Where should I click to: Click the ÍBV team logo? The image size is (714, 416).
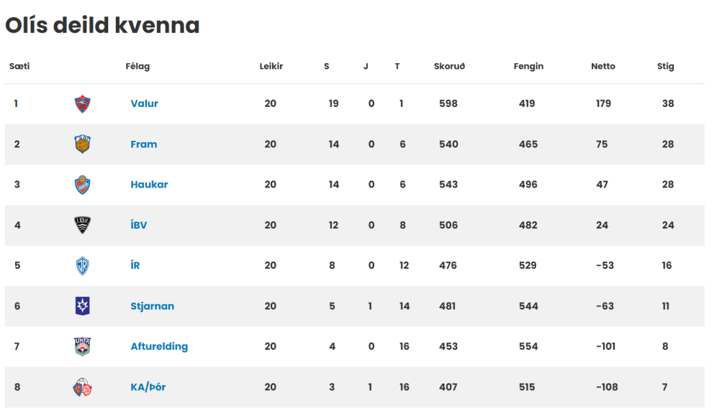click(83, 225)
